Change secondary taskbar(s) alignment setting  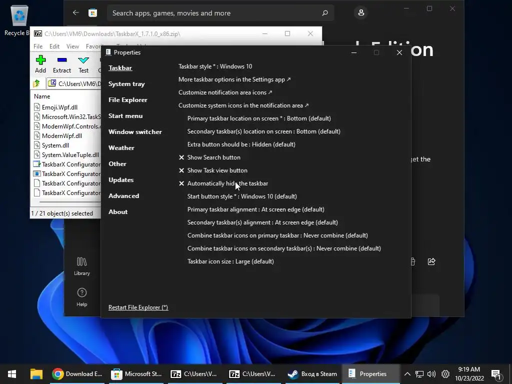pos(262,222)
